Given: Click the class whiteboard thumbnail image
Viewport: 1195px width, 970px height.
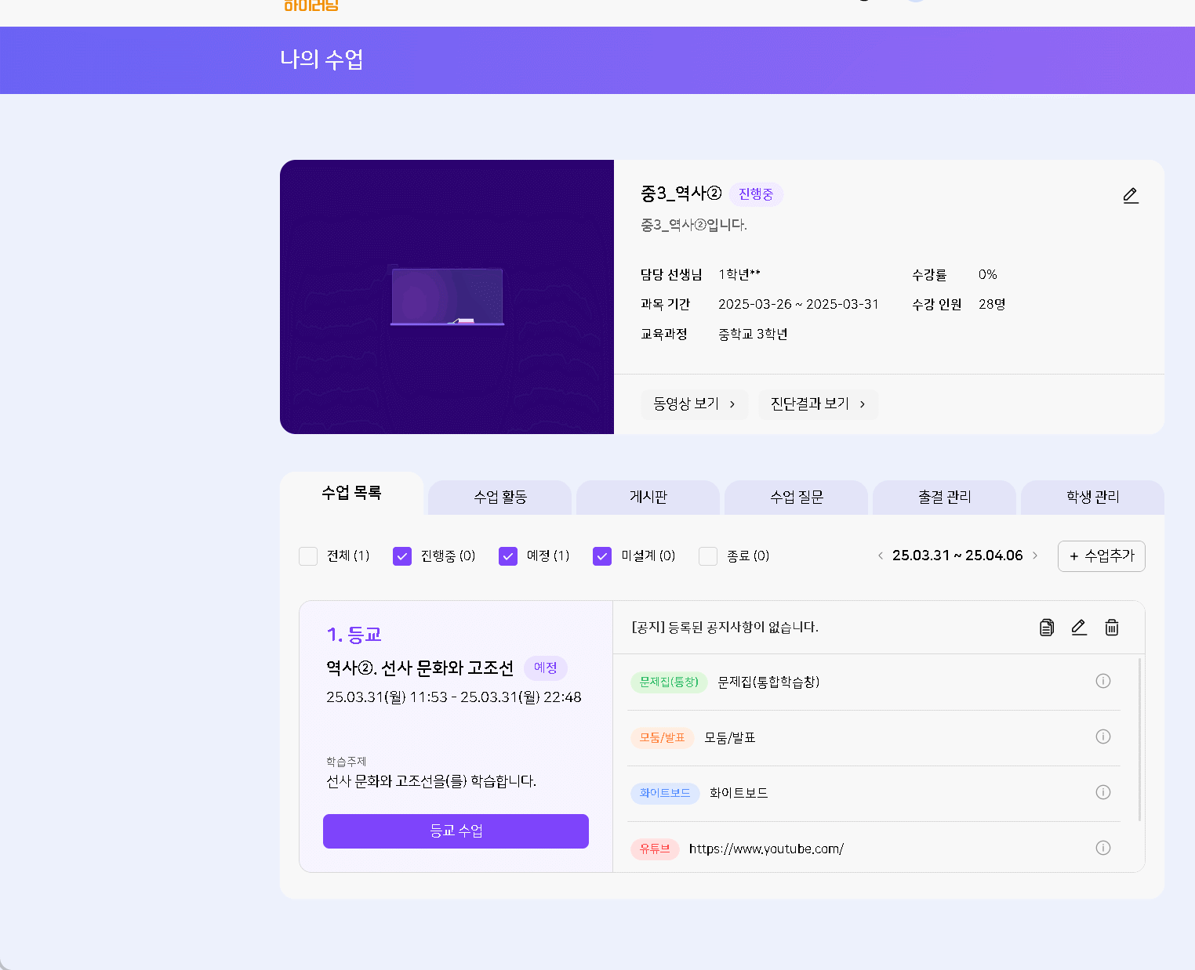Looking at the screenshot, I should [x=447, y=297].
